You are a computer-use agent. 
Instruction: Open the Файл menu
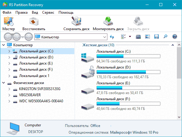click(7, 12)
